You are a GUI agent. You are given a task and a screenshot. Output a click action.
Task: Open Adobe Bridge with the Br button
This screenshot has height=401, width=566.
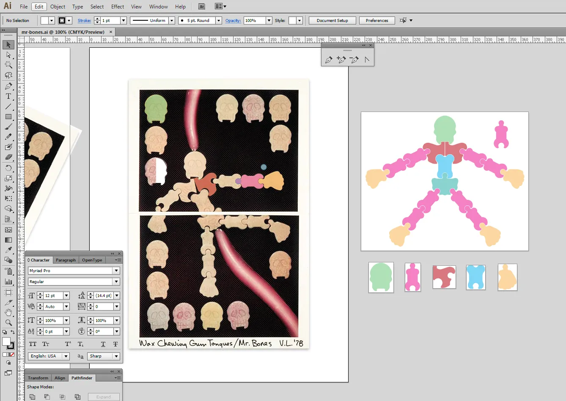pyautogui.click(x=202, y=7)
